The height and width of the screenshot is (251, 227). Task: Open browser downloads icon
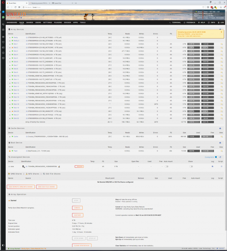[x=221, y=7]
